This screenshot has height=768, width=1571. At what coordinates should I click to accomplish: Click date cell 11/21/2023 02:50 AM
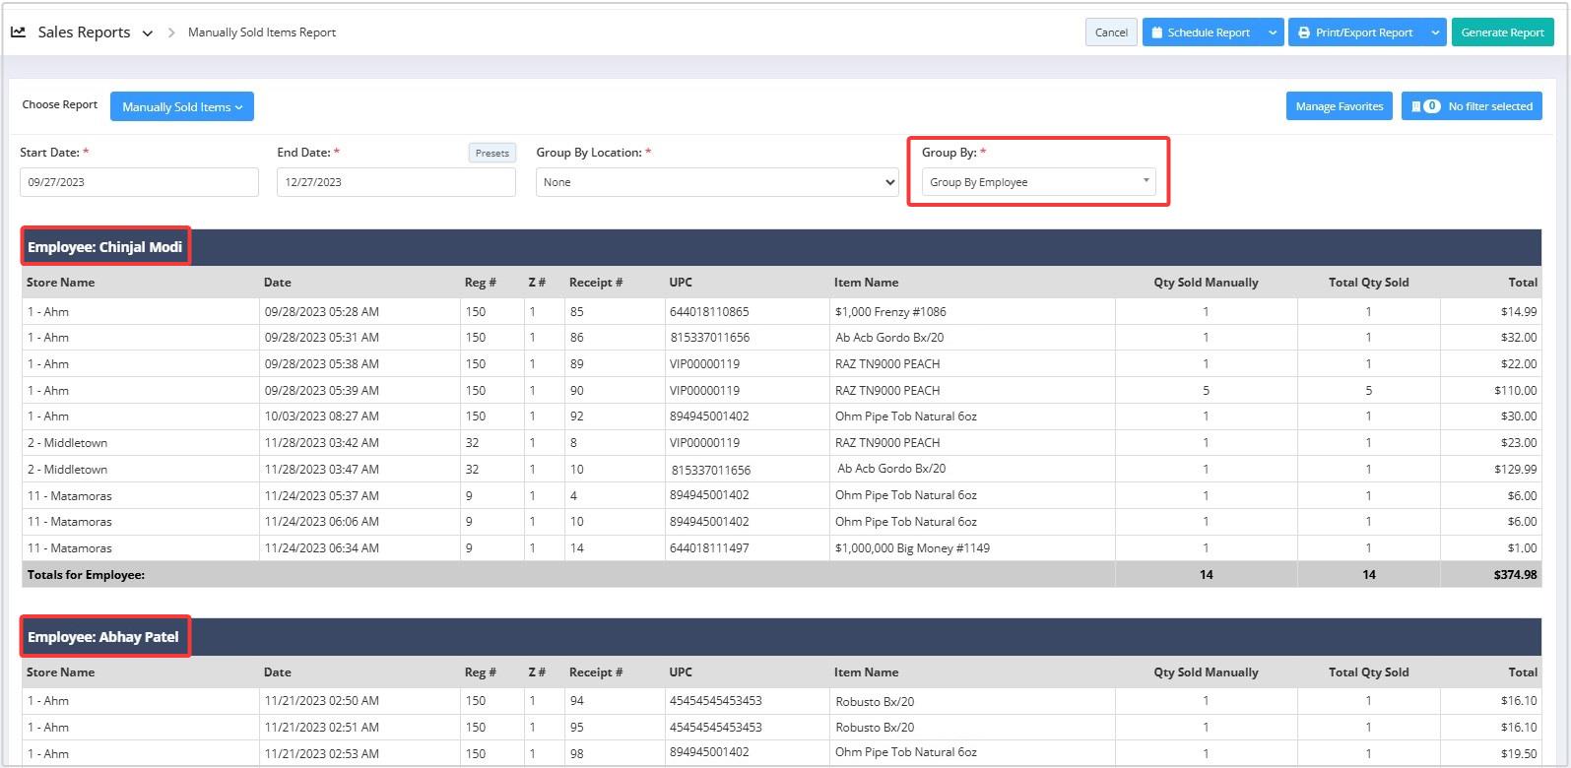322,701
